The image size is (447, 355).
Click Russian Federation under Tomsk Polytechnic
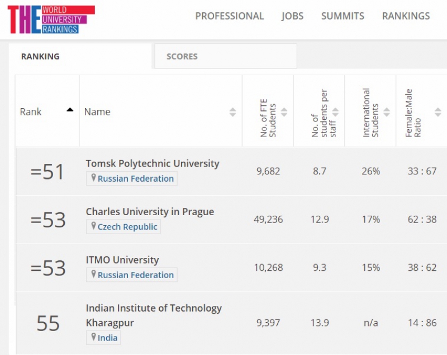tap(135, 178)
